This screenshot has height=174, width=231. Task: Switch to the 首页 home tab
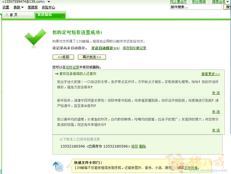pyautogui.click(x=18, y=15)
